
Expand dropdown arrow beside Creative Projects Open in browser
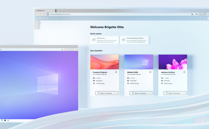coord(116,93)
